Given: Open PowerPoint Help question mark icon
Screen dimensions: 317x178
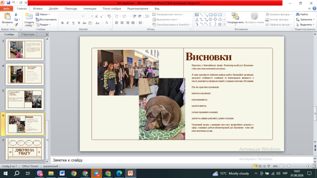Looking at the screenshot, I should (x=314, y=8).
